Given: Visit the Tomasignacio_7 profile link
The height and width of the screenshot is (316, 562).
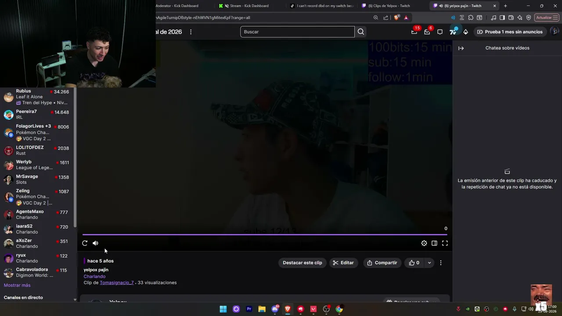Looking at the screenshot, I should point(117,283).
